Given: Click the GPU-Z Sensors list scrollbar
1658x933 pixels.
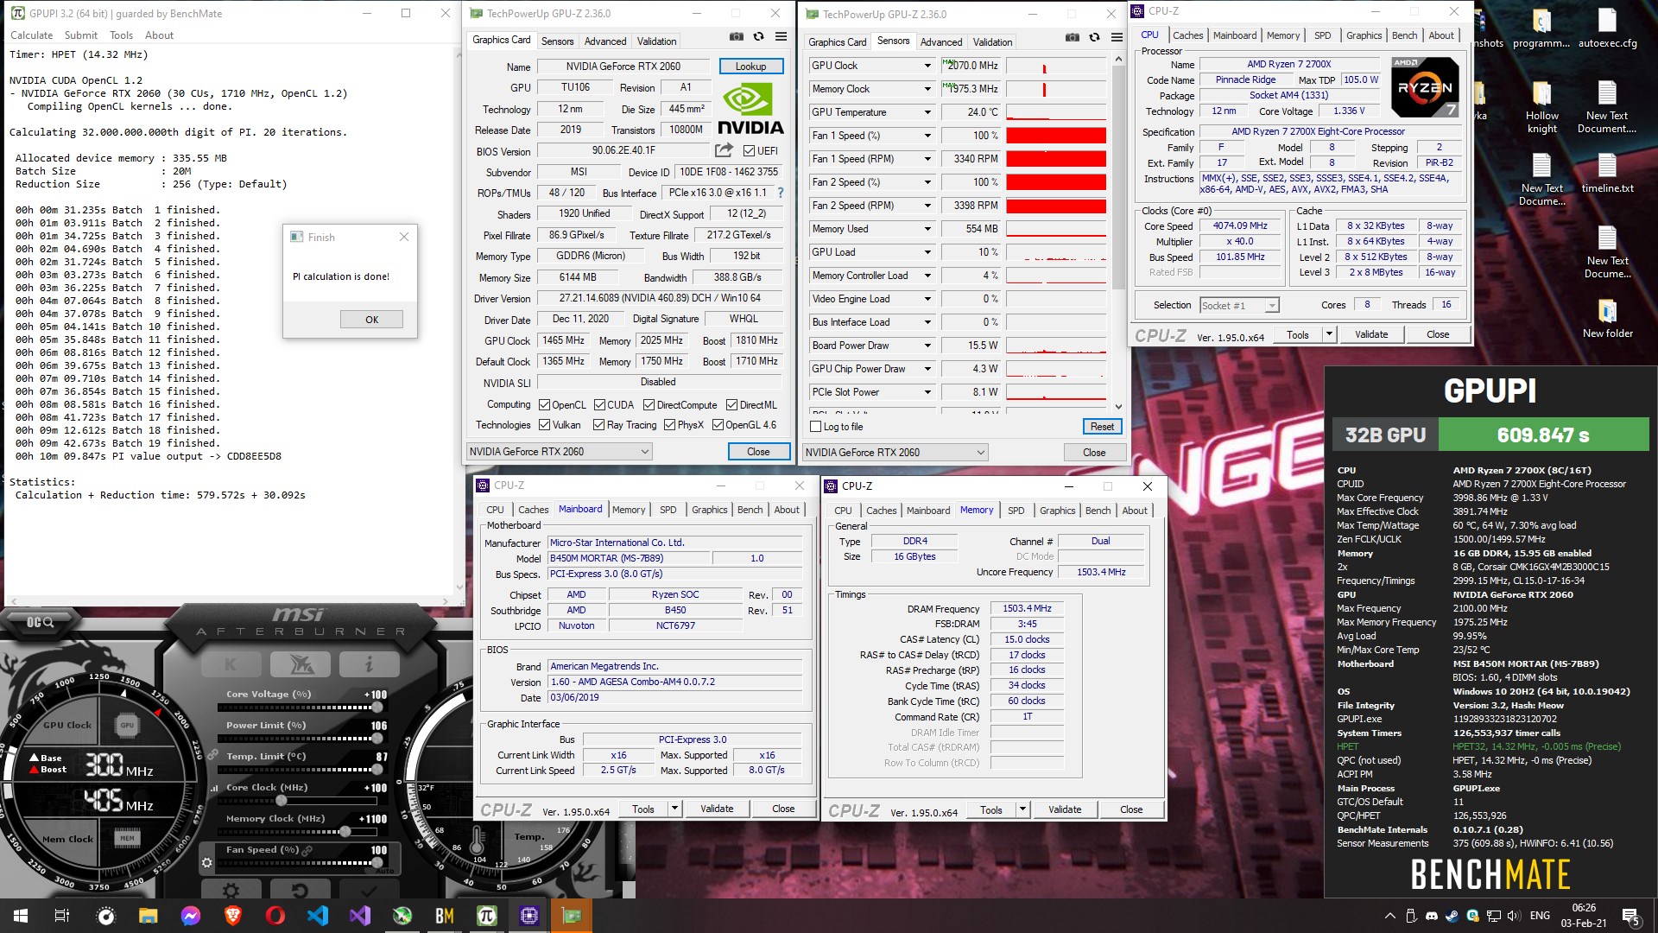Looking at the screenshot, I should click(x=1118, y=176).
